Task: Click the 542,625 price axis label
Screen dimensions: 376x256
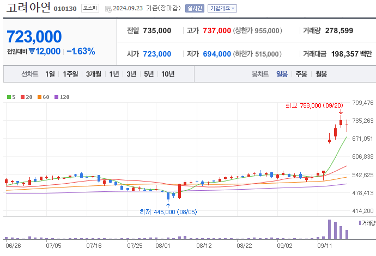Action: pos(362,175)
